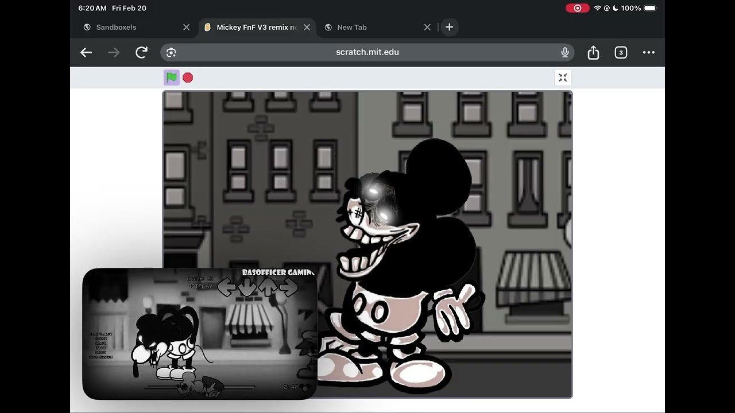Image resolution: width=735 pixels, height=413 pixels.
Task: Tap the right arrow note in video
Action: (x=288, y=287)
